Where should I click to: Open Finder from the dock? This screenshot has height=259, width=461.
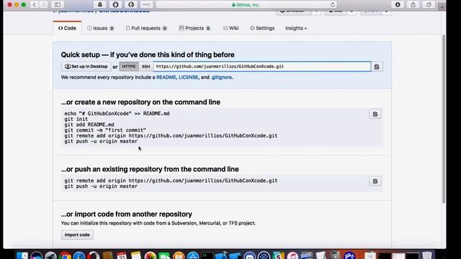tap(22, 255)
